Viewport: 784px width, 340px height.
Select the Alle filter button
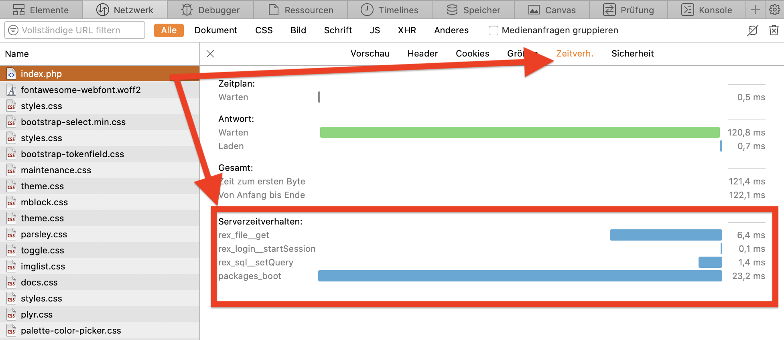(169, 30)
